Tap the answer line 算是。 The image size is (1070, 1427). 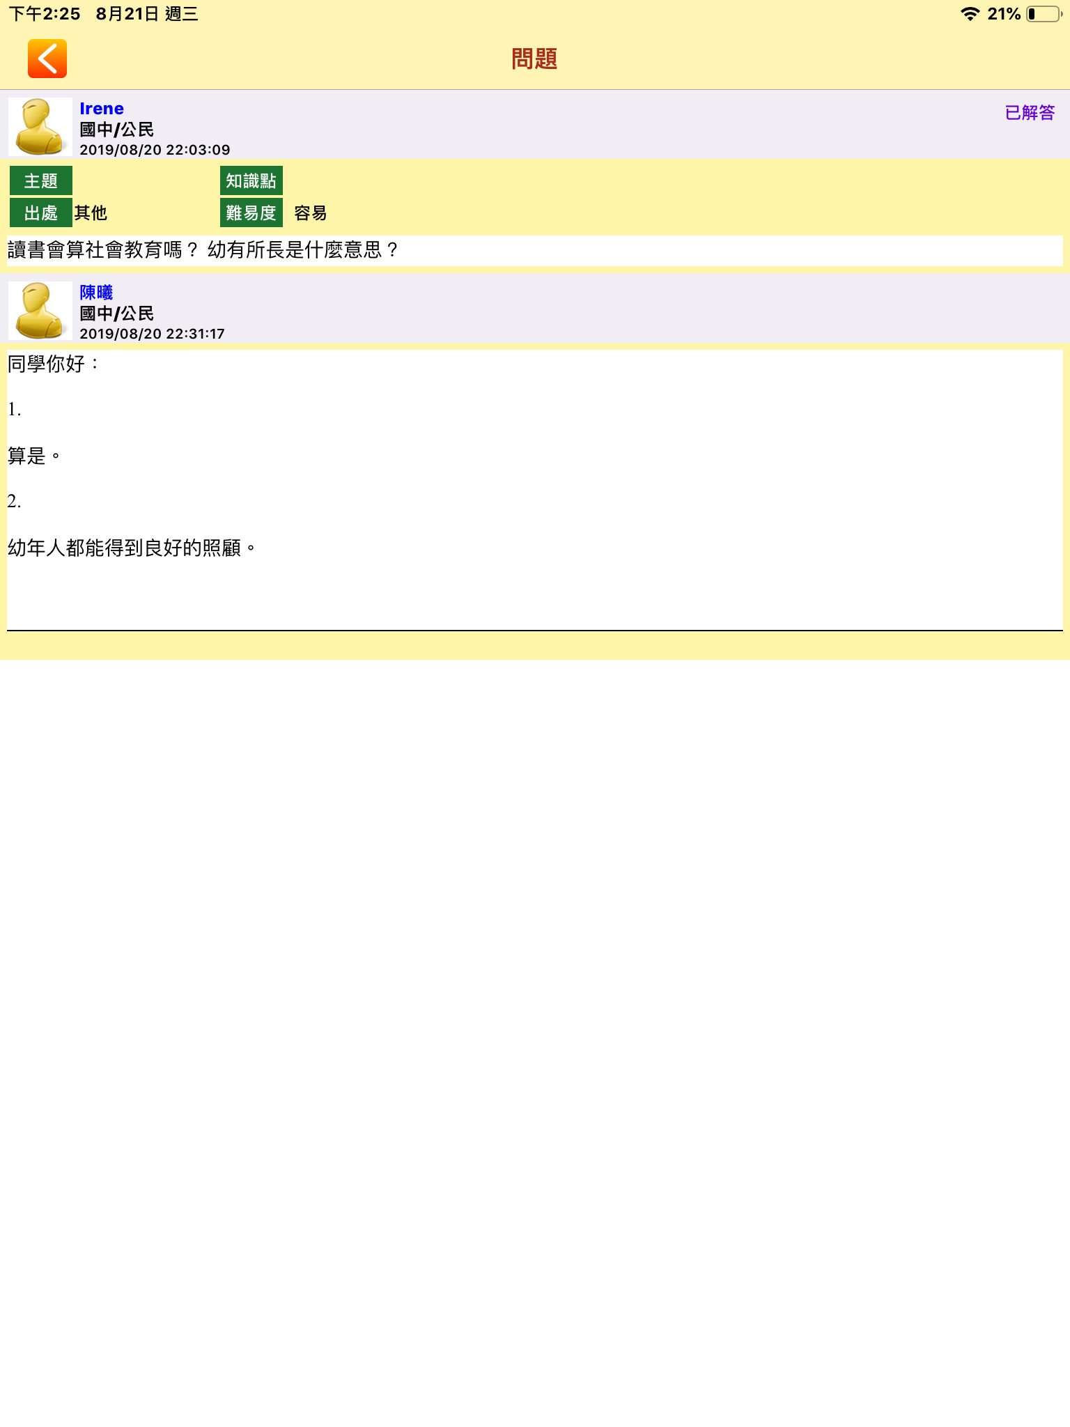click(x=34, y=456)
